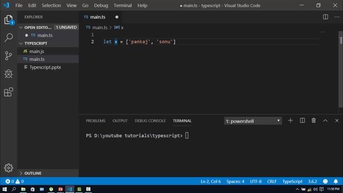Open the File menu
This screenshot has height=193, width=343.
(19, 5)
